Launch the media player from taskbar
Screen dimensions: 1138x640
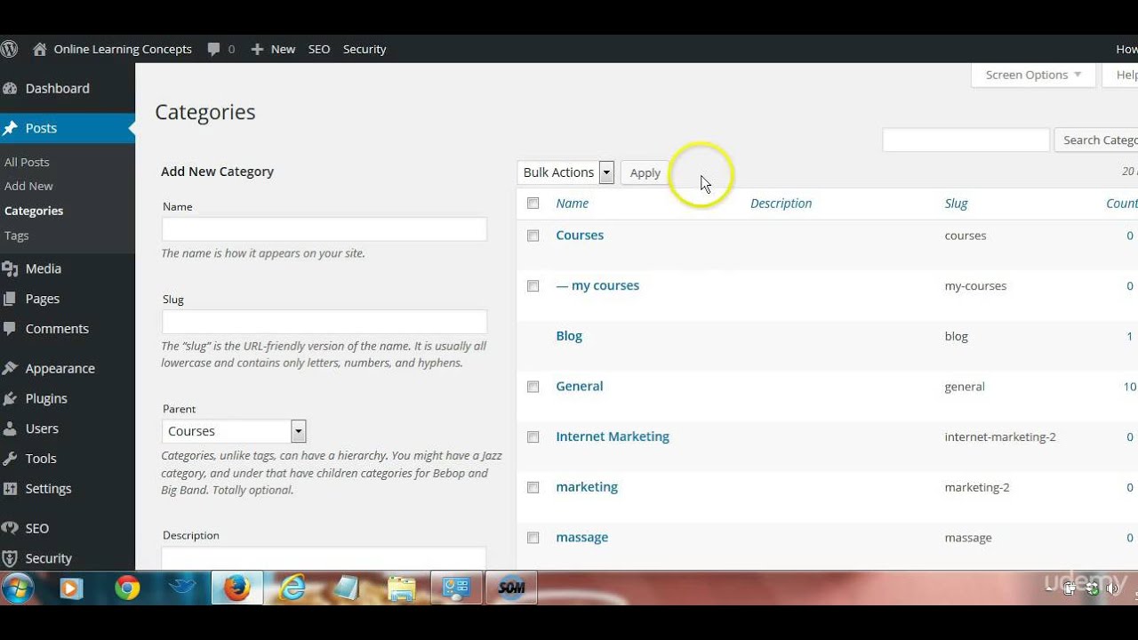click(71, 588)
